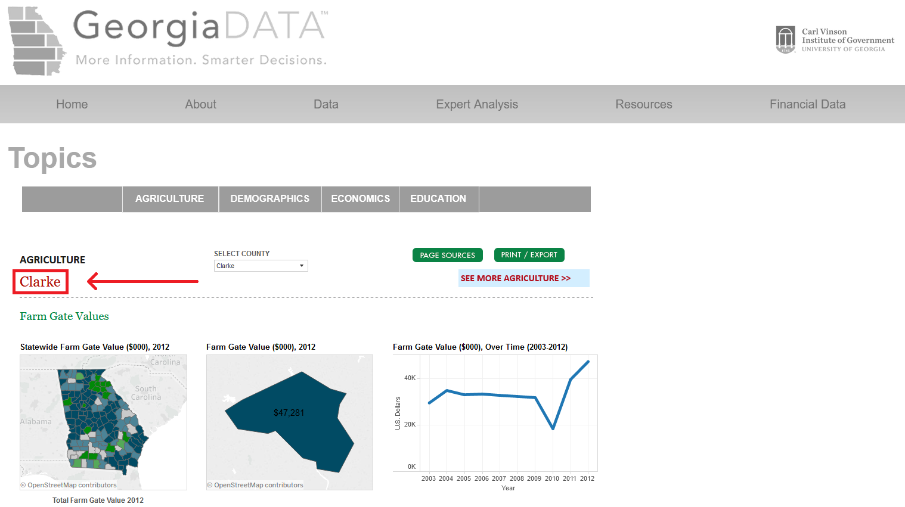This screenshot has width=905, height=507.
Task: Click the Total Farm Gate Value 2012 label
Action: click(x=98, y=500)
